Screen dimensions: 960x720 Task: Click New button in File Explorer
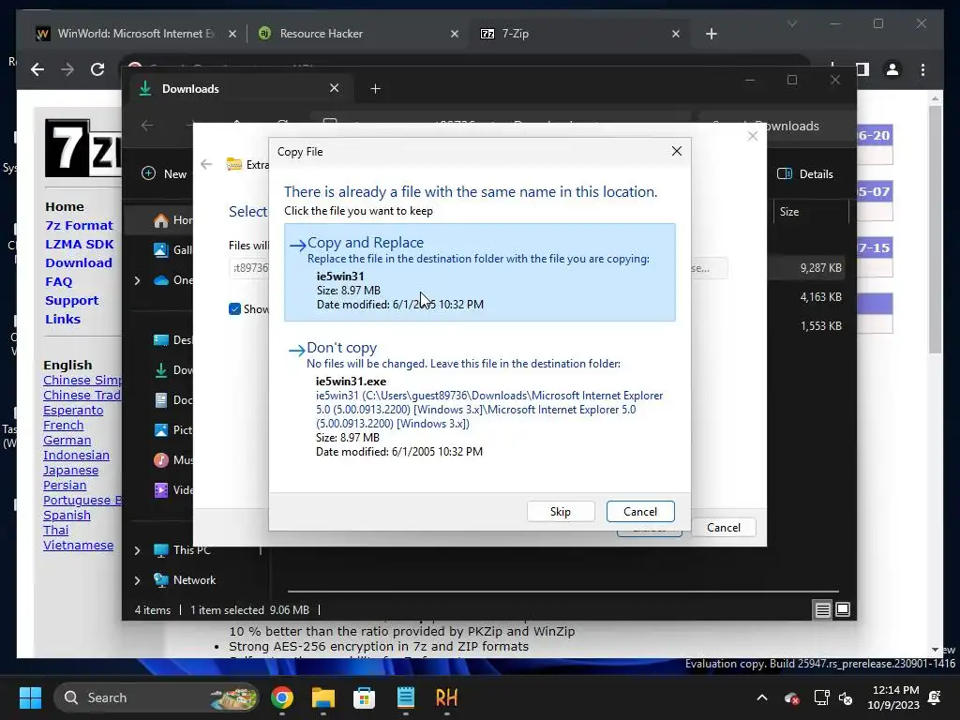point(164,173)
